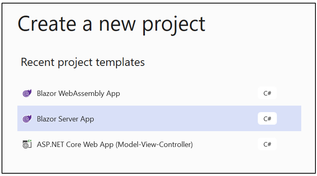Image resolution: width=317 pixels, height=176 pixels.
Task: Select the Blazor WebAssembly App template name
Action: [x=78, y=93]
